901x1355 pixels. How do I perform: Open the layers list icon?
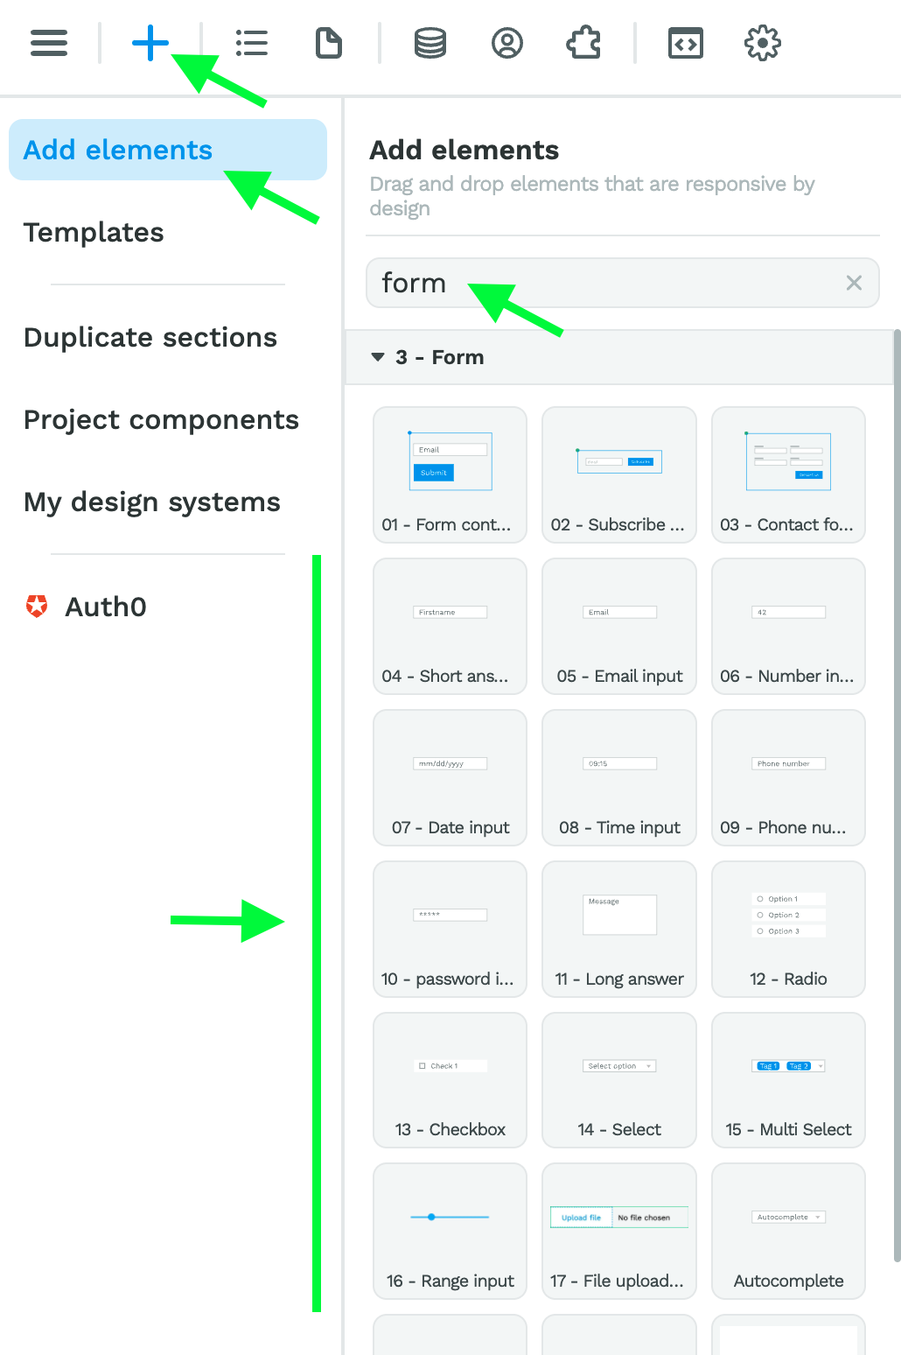click(x=252, y=43)
